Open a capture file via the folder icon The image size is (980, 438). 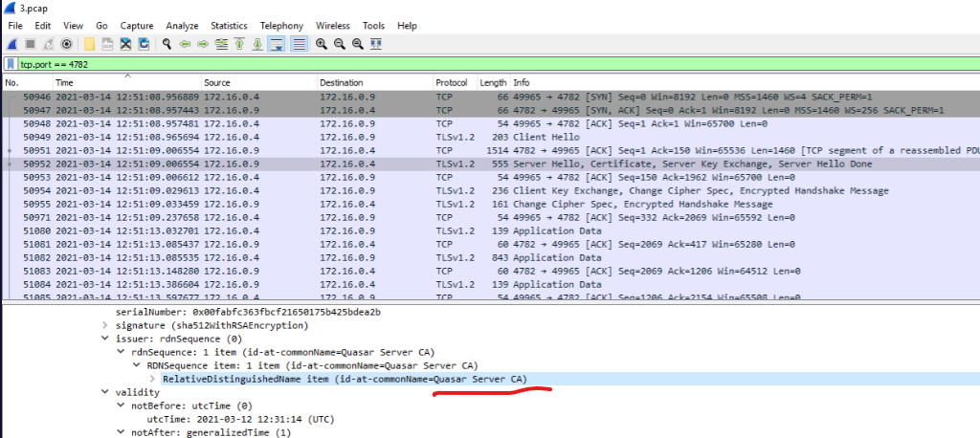tap(89, 44)
